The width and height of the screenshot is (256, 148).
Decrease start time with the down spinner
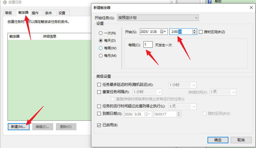click(x=194, y=33)
